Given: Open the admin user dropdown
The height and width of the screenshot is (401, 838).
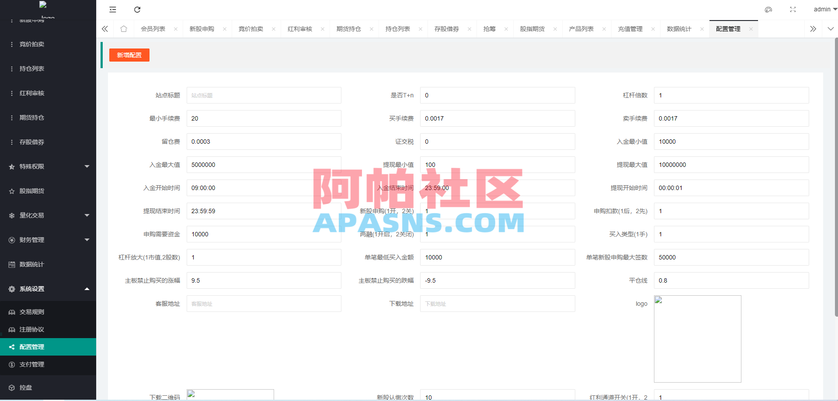Looking at the screenshot, I should pyautogui.click(x=825, y=9).
